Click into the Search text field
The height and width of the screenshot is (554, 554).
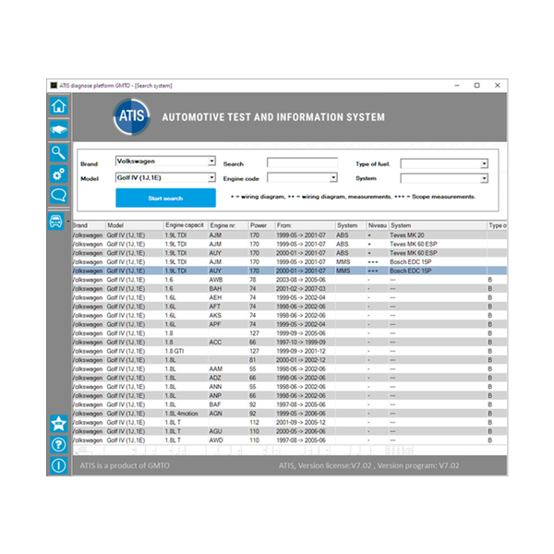coord(302,163)
